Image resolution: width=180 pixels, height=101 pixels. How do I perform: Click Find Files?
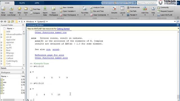coord(35,9)
